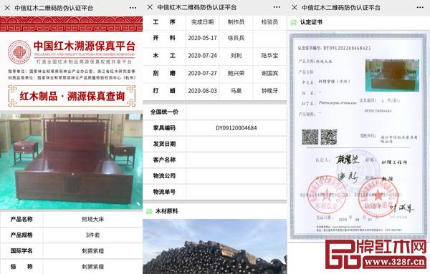Tap the 红木制品·溯源保真查询 banner
The height and width of the screenshot is (274, 430).
[x=72, y=96]
